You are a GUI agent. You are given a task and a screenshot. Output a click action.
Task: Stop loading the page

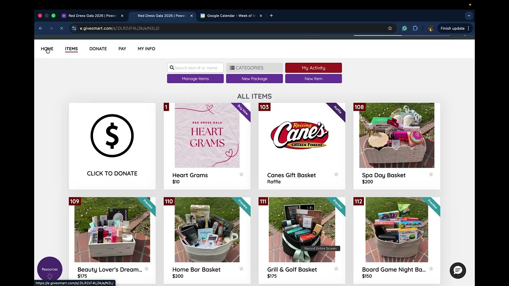61,28
